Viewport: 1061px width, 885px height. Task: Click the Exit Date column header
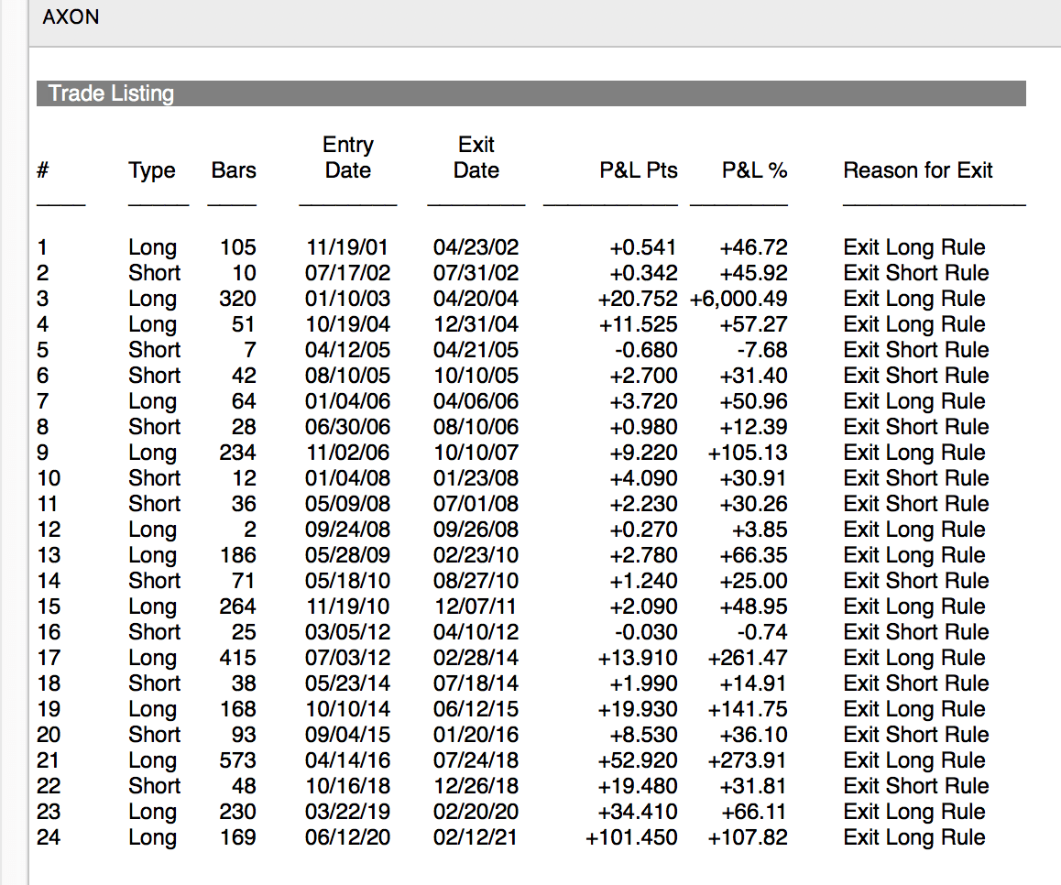[x=476, y=157]
